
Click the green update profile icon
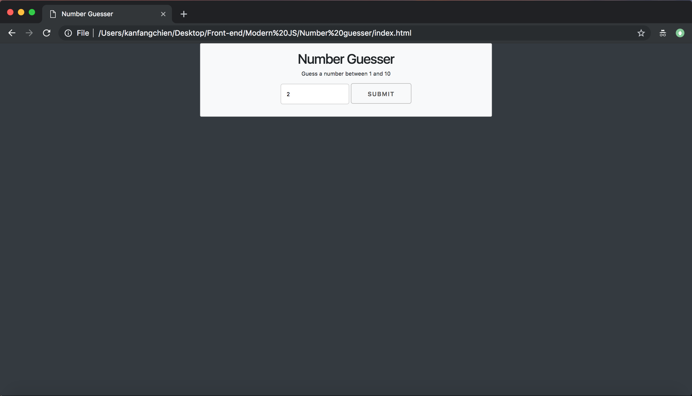(680, 33)
